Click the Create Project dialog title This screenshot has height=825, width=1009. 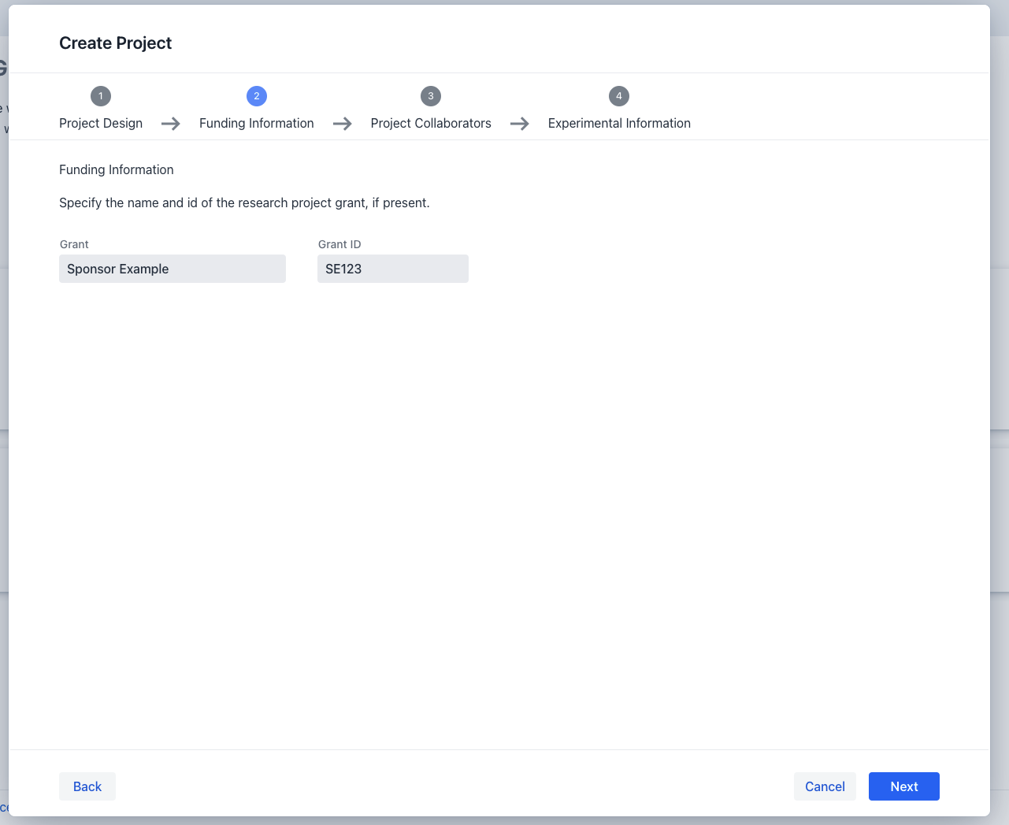(116, 43)
